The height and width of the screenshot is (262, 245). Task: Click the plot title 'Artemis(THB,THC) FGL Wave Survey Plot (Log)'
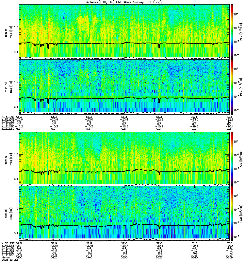click(124, 2)
